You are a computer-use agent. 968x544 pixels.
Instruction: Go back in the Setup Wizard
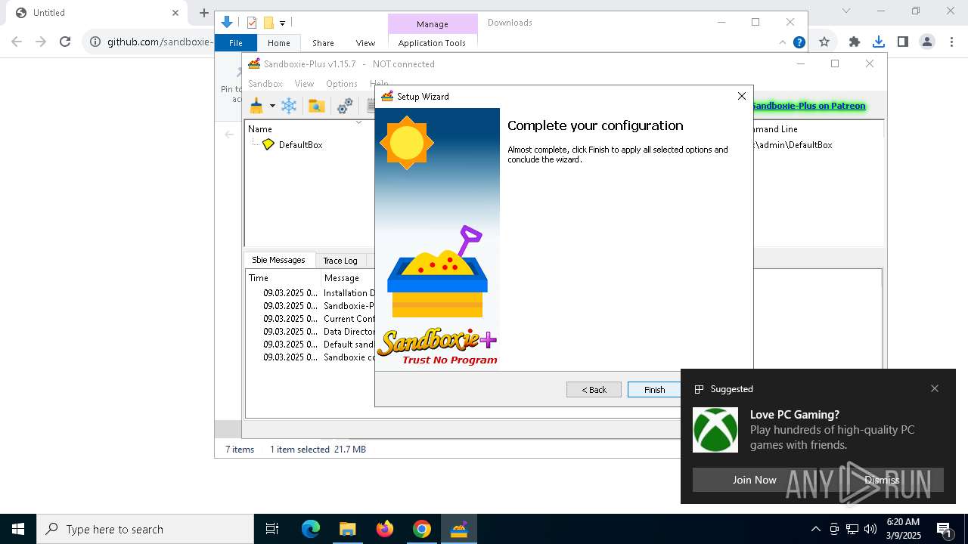click(x=594, y=389)
